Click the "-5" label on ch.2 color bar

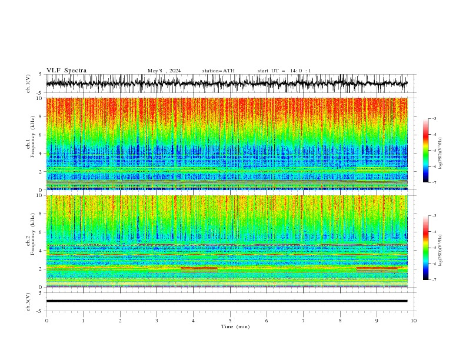pos(434,248)
